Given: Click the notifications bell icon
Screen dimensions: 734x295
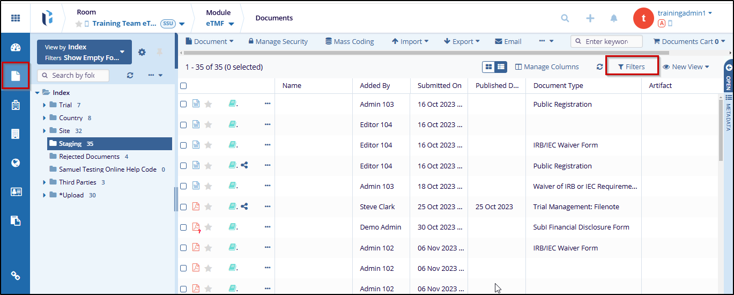Looking at the screenshot, I should click(614, 18).
